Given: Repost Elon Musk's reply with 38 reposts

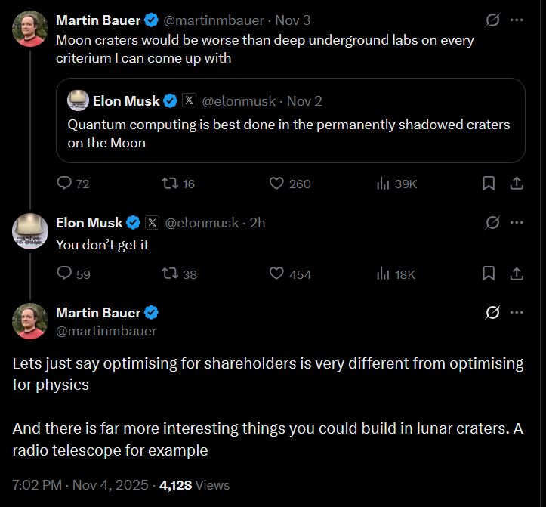Looking at the screenshot, I should 171,274.
